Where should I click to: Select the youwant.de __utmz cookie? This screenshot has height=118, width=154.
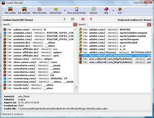click(38, 46)
